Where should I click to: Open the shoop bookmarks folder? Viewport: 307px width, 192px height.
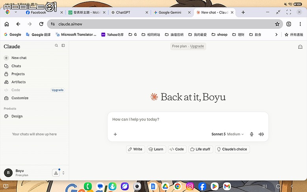pyautogui.click(x=220, y=35)
